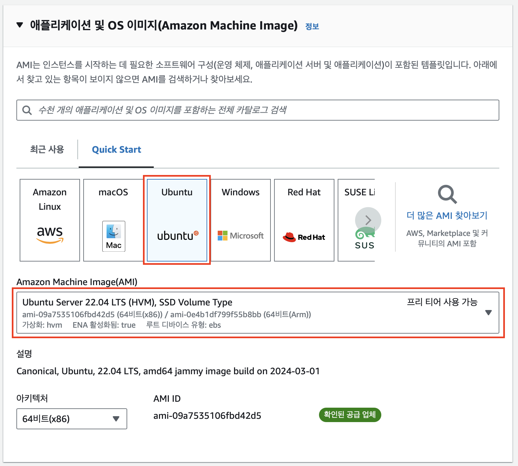The width and height of the screenshot is (518, 466).
Task: Click the search magnifier icon in search box
Action: pyautogui.click(x=27, y=110)
